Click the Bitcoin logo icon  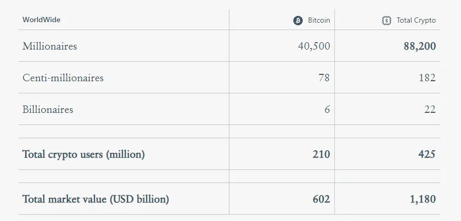click(x=298, y=20)
